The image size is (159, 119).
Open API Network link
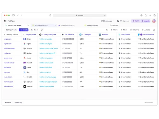(x=123, y=21)
